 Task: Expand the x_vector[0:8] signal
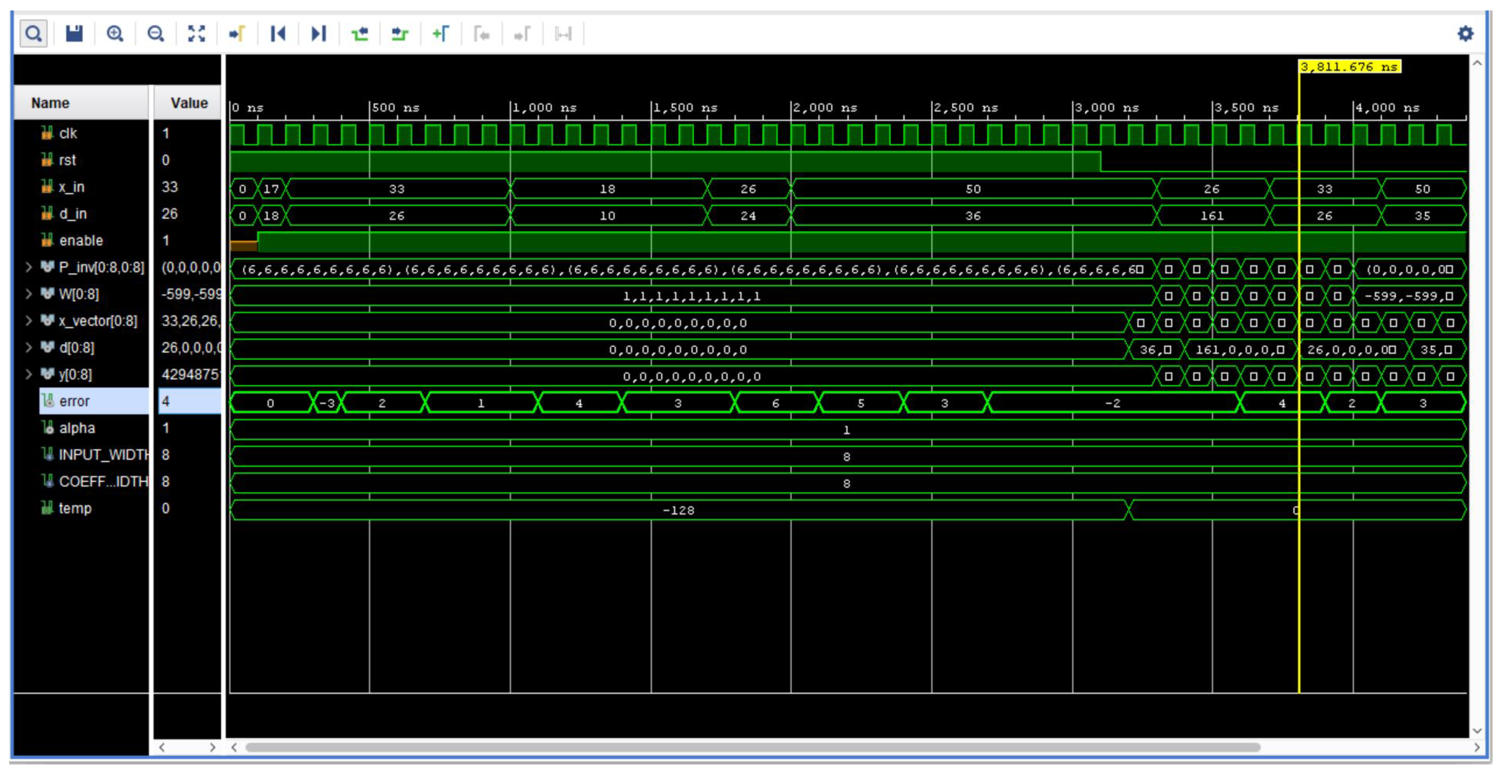click(28, 320)
